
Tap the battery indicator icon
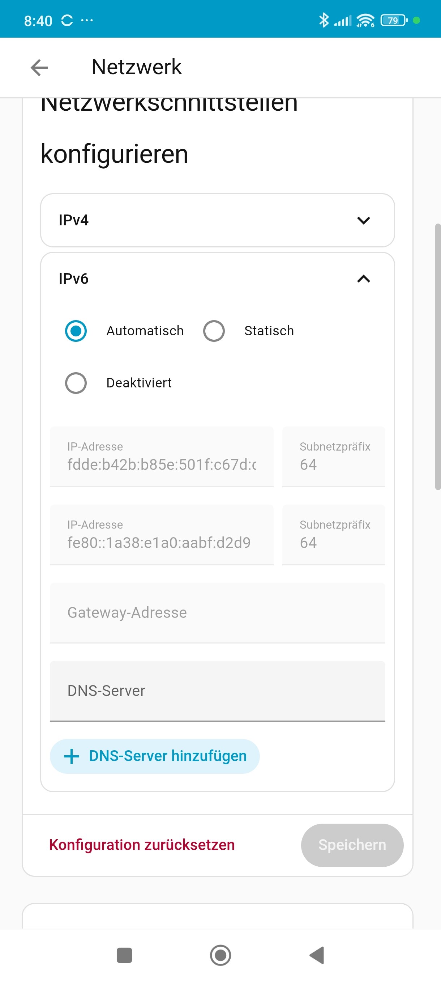coord(394,20)
